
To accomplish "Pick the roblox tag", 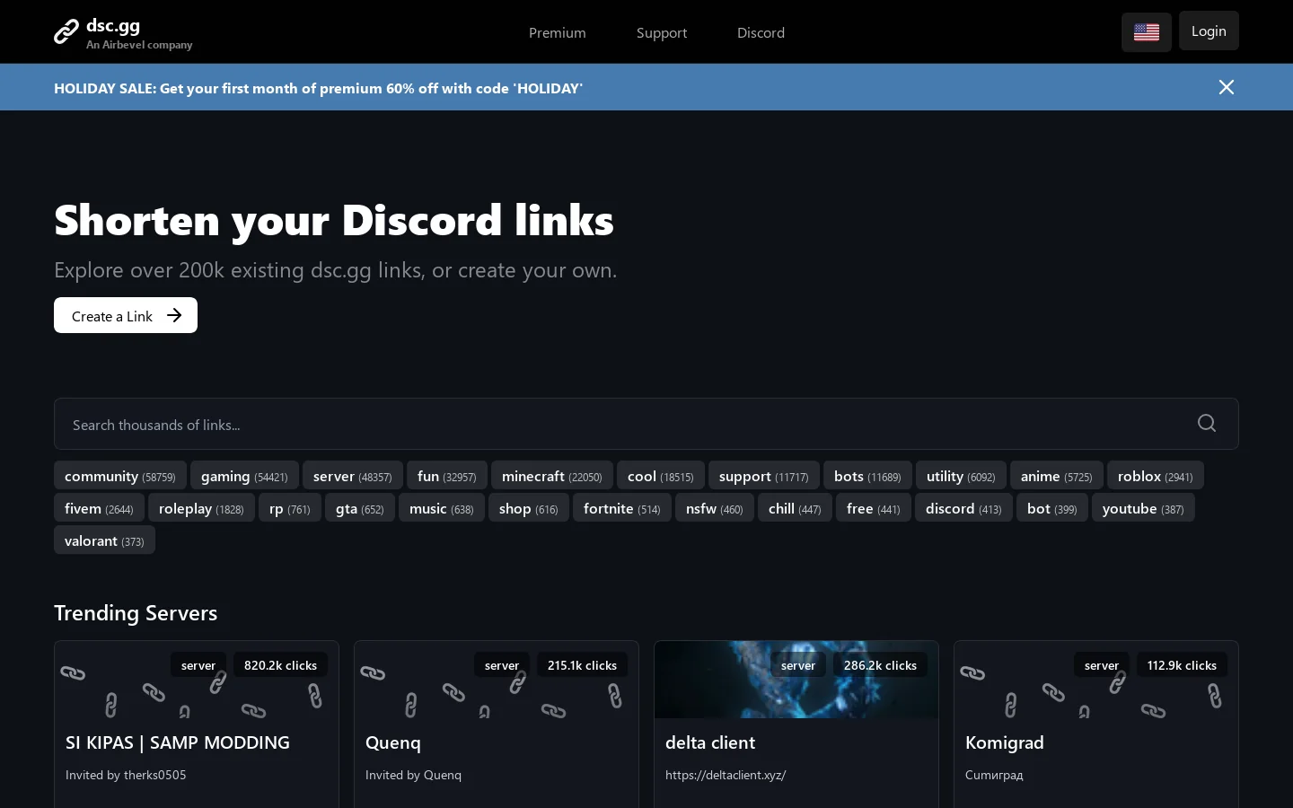I will [x=1156, y=476].
